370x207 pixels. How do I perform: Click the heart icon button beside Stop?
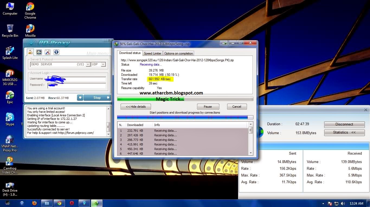click(80, 98)
